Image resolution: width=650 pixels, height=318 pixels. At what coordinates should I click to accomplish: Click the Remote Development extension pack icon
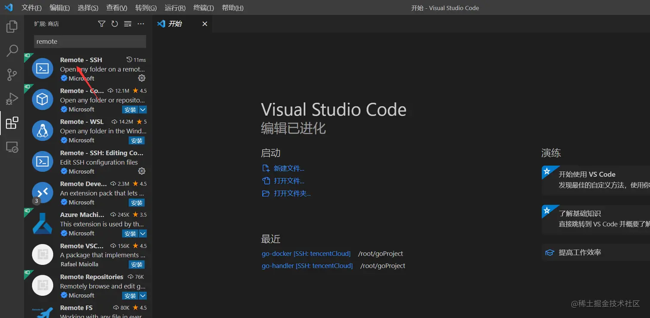click(x=43, y=193)
